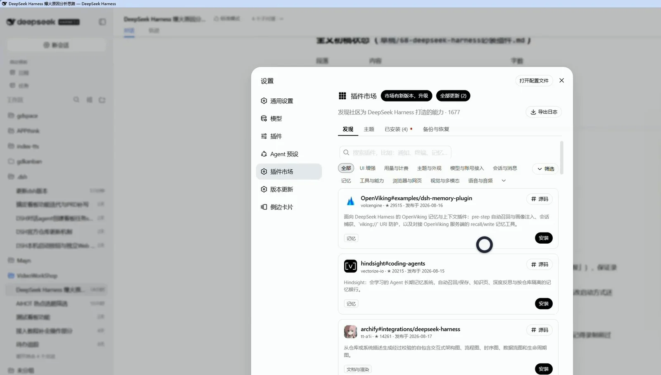Open 源码 for hindsight#coding-agents
This screenshot has height=375, width=661.
click(540, 264)
